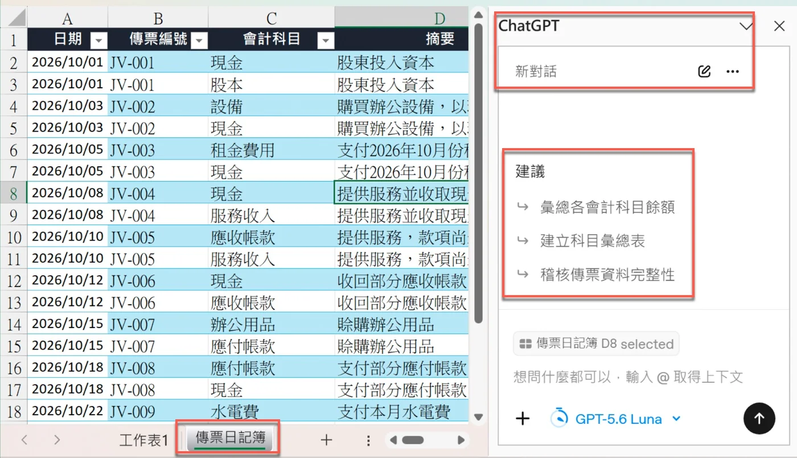
Task: Choose suggestion 稽核傳票資料完整性
Action: (x=607, y=275)
